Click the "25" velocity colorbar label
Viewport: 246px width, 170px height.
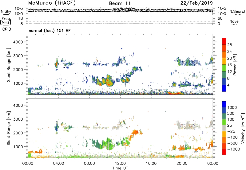[x=230, y=125]
